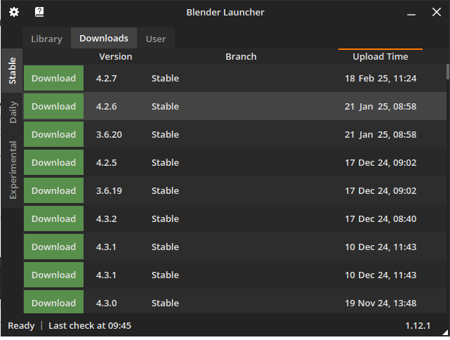Image resolution: width=450 pixels, height=340 pixels.
Task: Download Blender version 3.6.20
Action: tap(53, 134)
